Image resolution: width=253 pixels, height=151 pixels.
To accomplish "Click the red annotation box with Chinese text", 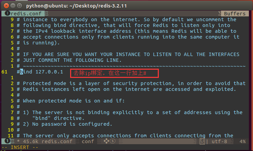I will 114,73.
